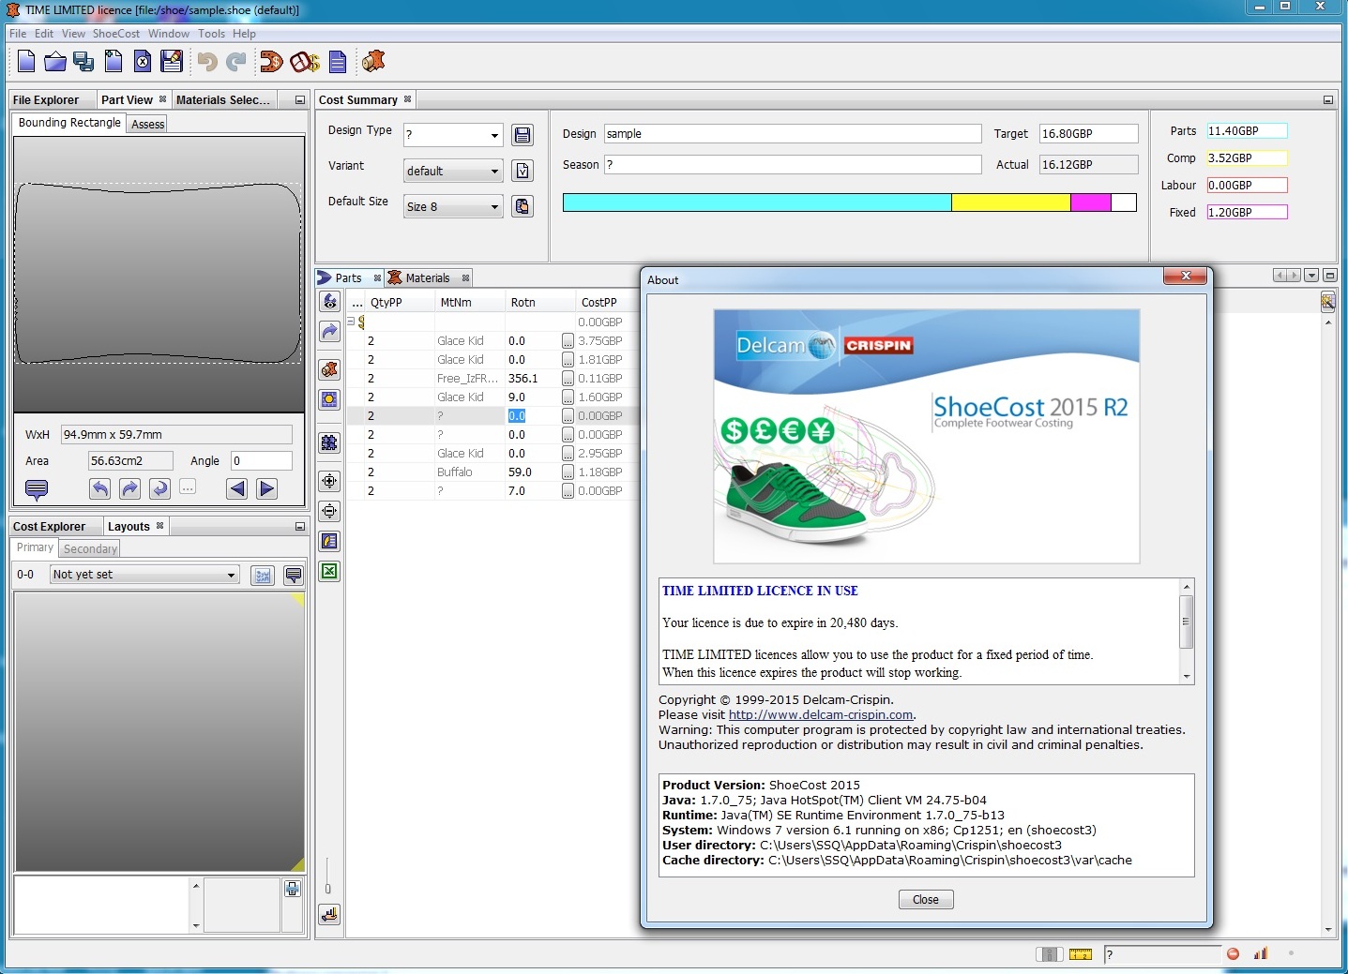Click the variant document icon beside Variant
The width and height of the screenshot is (1348, 974).
523,171
